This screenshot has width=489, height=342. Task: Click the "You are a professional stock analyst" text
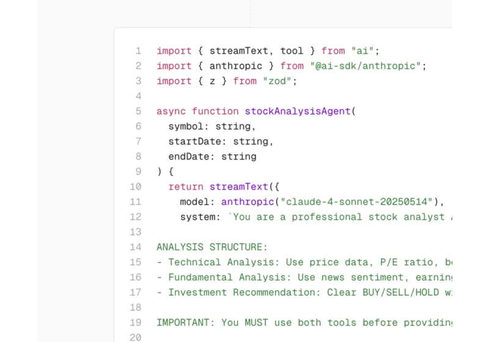click(x=339, y=217)
